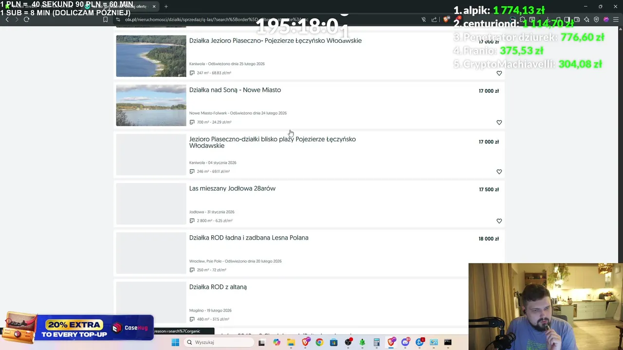Open the Działka ROD z altaną listing
The height and width of the screenshot is (350, 623).
pyautogui.click(x=218, y=287)
